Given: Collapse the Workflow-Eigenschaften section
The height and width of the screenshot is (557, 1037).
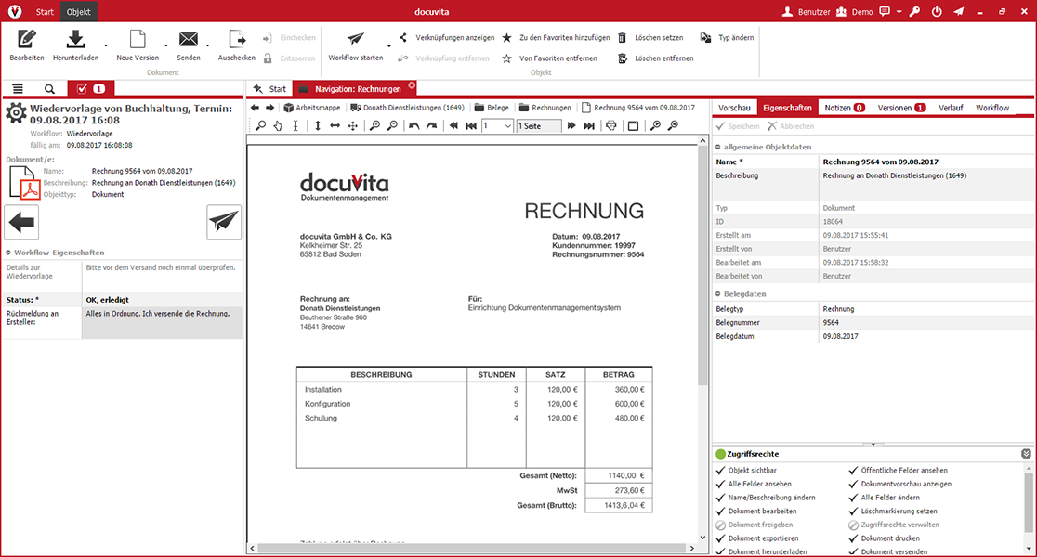Looking at the screenshot, I should click(x=8, y=253).
